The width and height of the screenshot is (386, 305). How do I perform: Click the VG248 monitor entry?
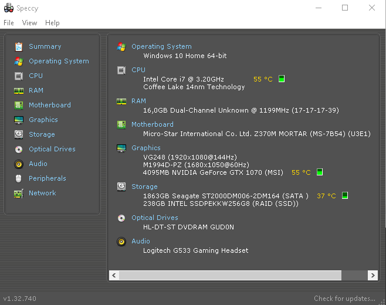point(190,157)
